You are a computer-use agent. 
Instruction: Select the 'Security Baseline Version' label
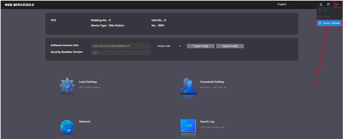(x=66, y=52)
